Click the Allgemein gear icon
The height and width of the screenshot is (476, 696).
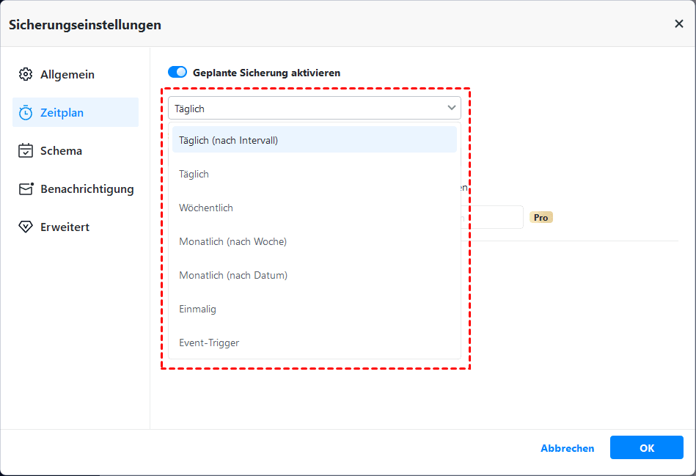[26, 75]
